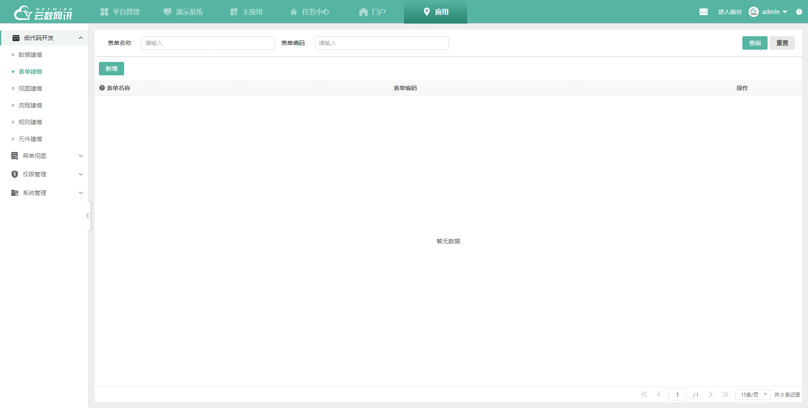Select 数据建模 in the sidebar

click(x=30, y=55)
